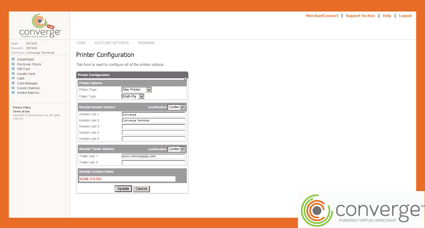
Task: Open the Paper Type dropdown
Action: (x=133, y=96)
